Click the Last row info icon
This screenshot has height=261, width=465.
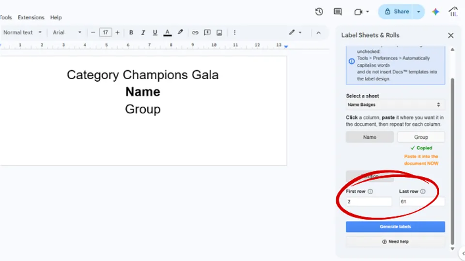pos(423,191)
